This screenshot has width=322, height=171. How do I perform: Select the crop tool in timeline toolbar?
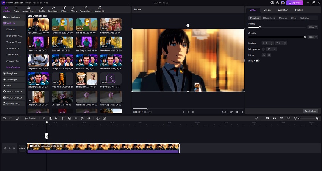click(x=63, y=118)
